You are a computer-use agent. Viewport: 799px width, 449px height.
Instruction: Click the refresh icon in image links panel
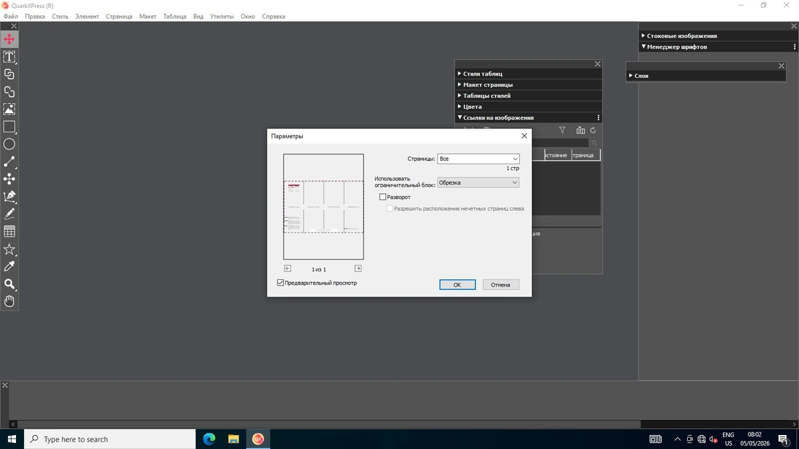(593, 130)
